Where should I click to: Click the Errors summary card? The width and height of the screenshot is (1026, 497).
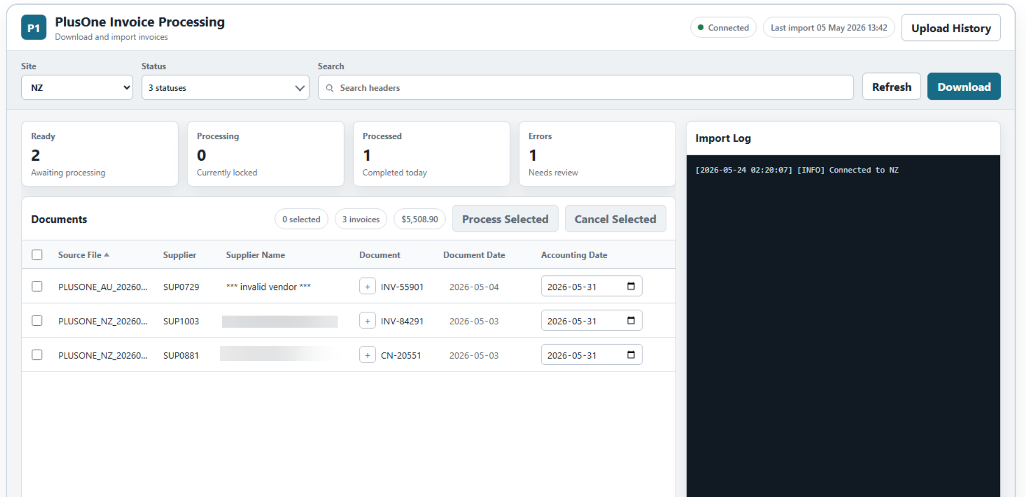[597, 154]
